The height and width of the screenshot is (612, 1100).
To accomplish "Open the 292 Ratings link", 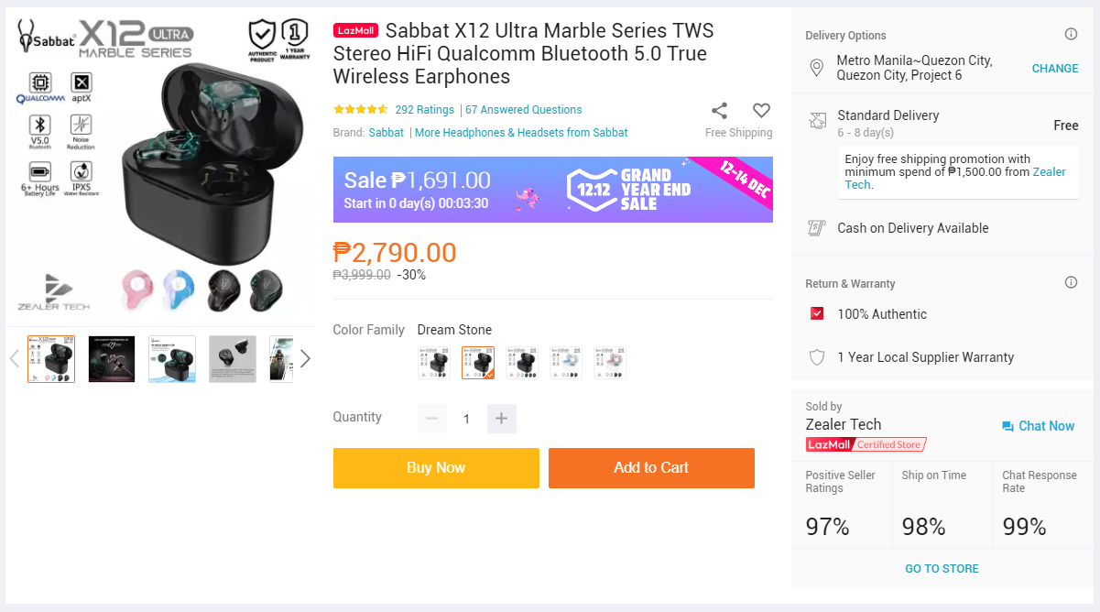I will [425, 110].
